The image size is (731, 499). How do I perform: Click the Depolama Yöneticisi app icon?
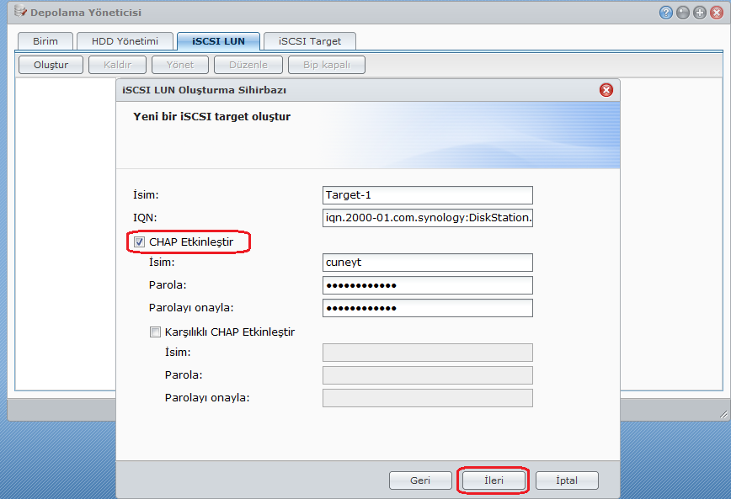pos(20,12)
